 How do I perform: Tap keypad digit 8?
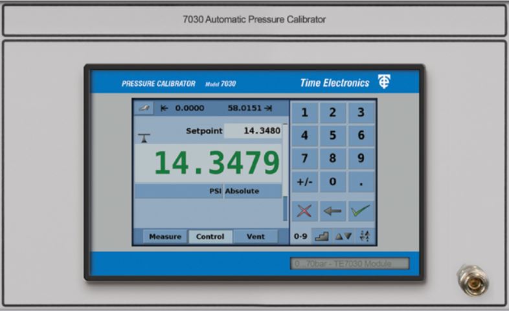point(333,158)
